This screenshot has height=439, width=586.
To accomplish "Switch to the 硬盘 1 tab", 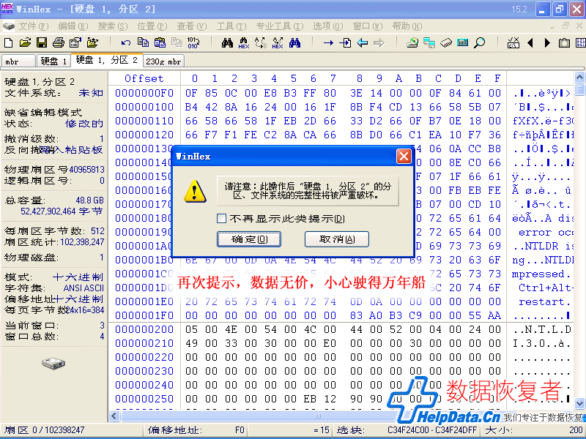I will click(53, 61).
